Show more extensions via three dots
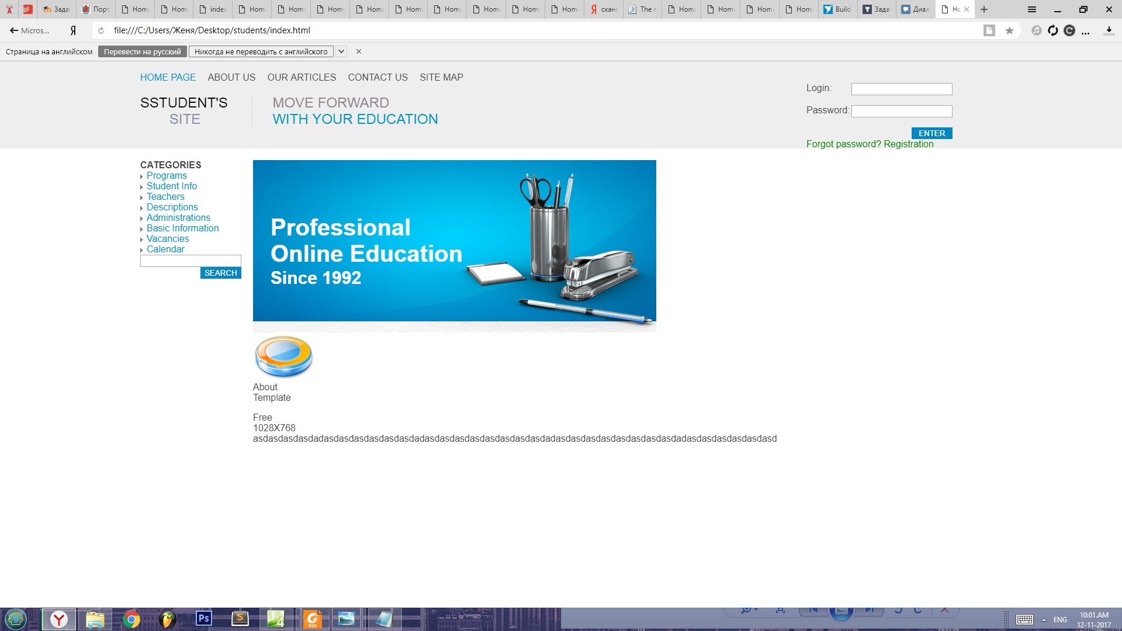The image size is (1122, 631). (1086, 31)
